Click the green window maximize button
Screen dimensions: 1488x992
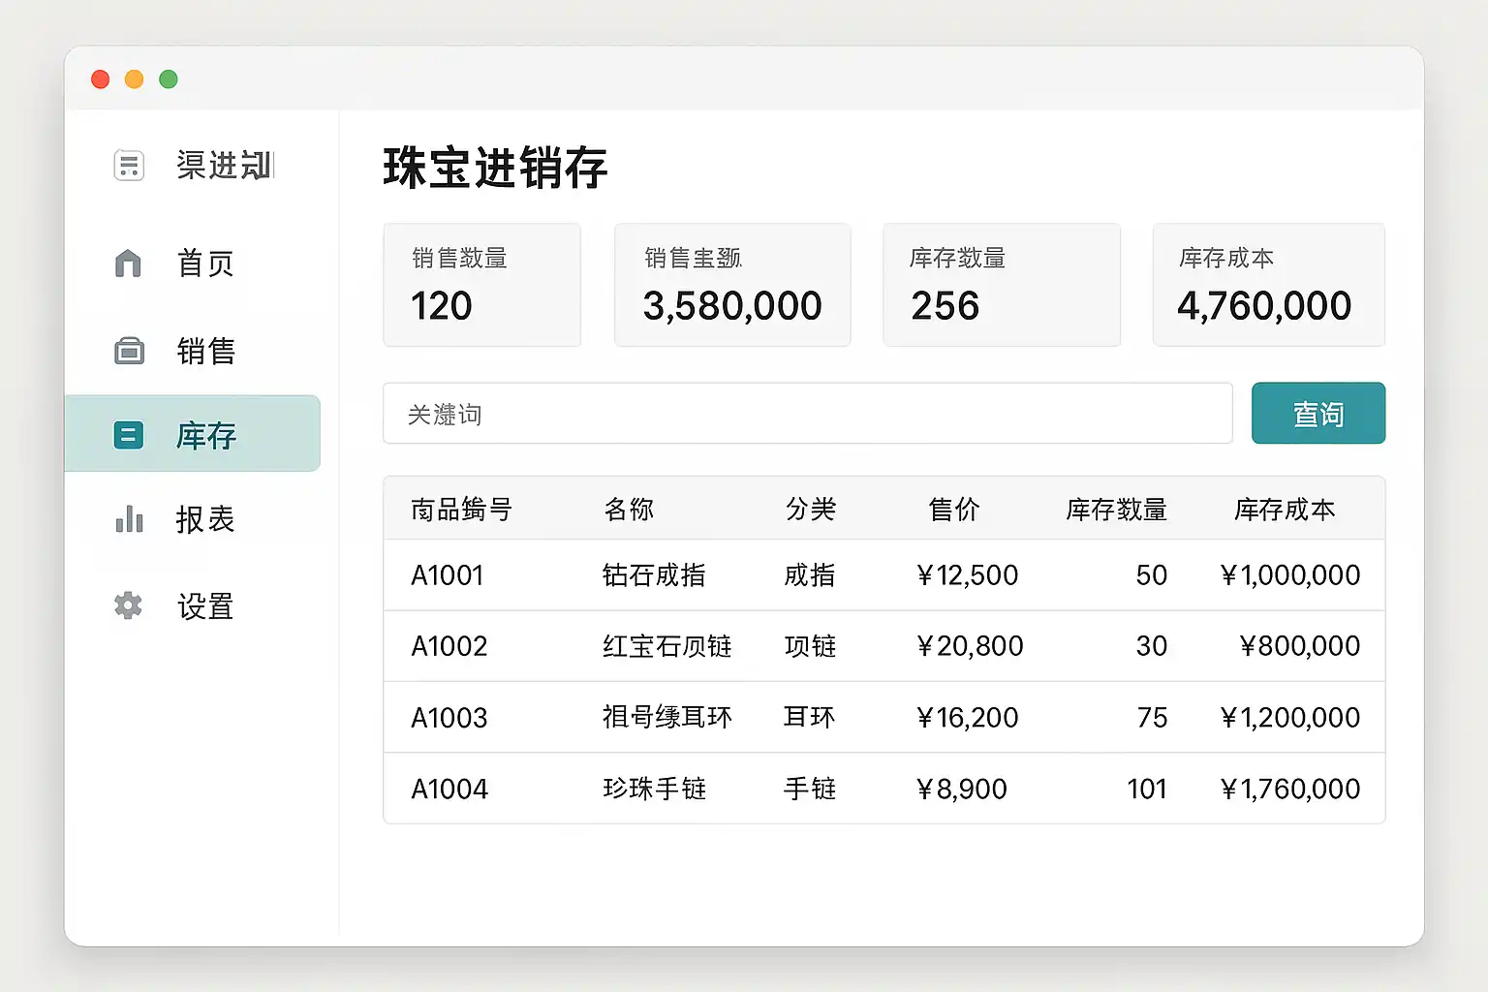[x=169, y=79]
